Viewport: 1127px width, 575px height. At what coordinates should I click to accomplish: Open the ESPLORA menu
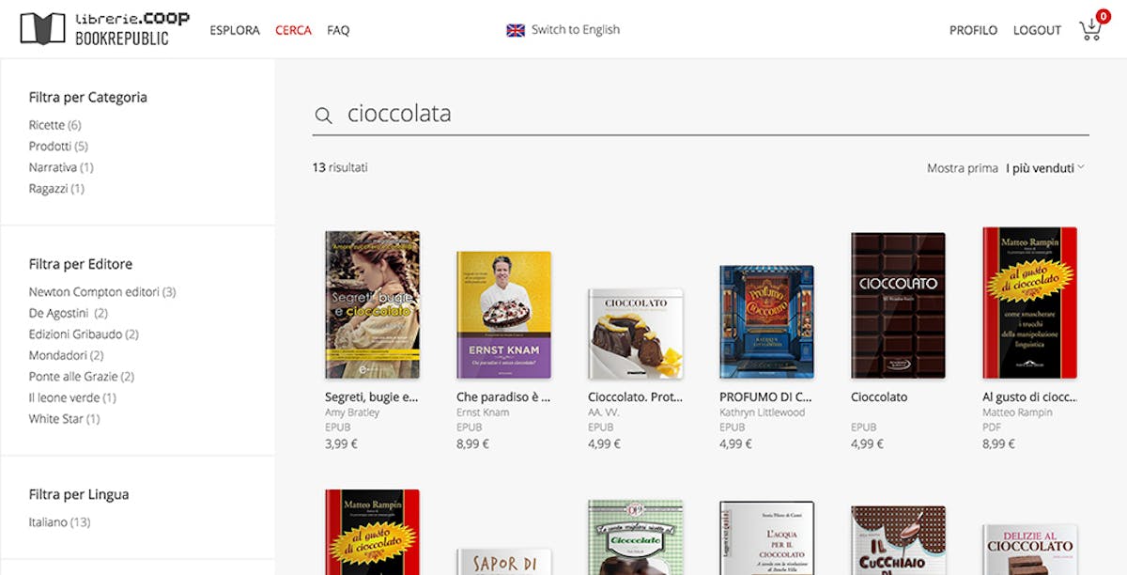click(x=235, y=30)
